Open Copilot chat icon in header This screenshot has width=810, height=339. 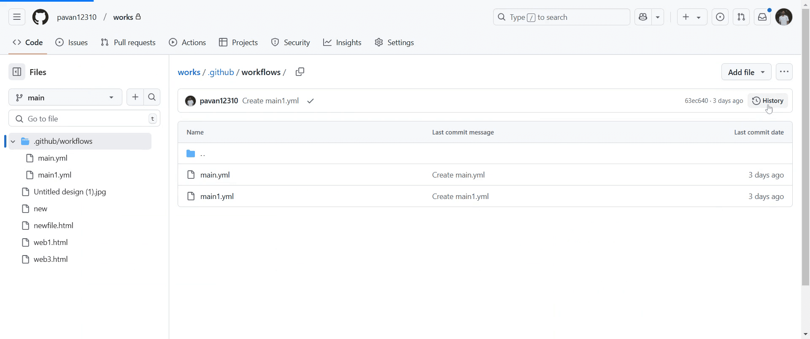(x=643, y=17)
